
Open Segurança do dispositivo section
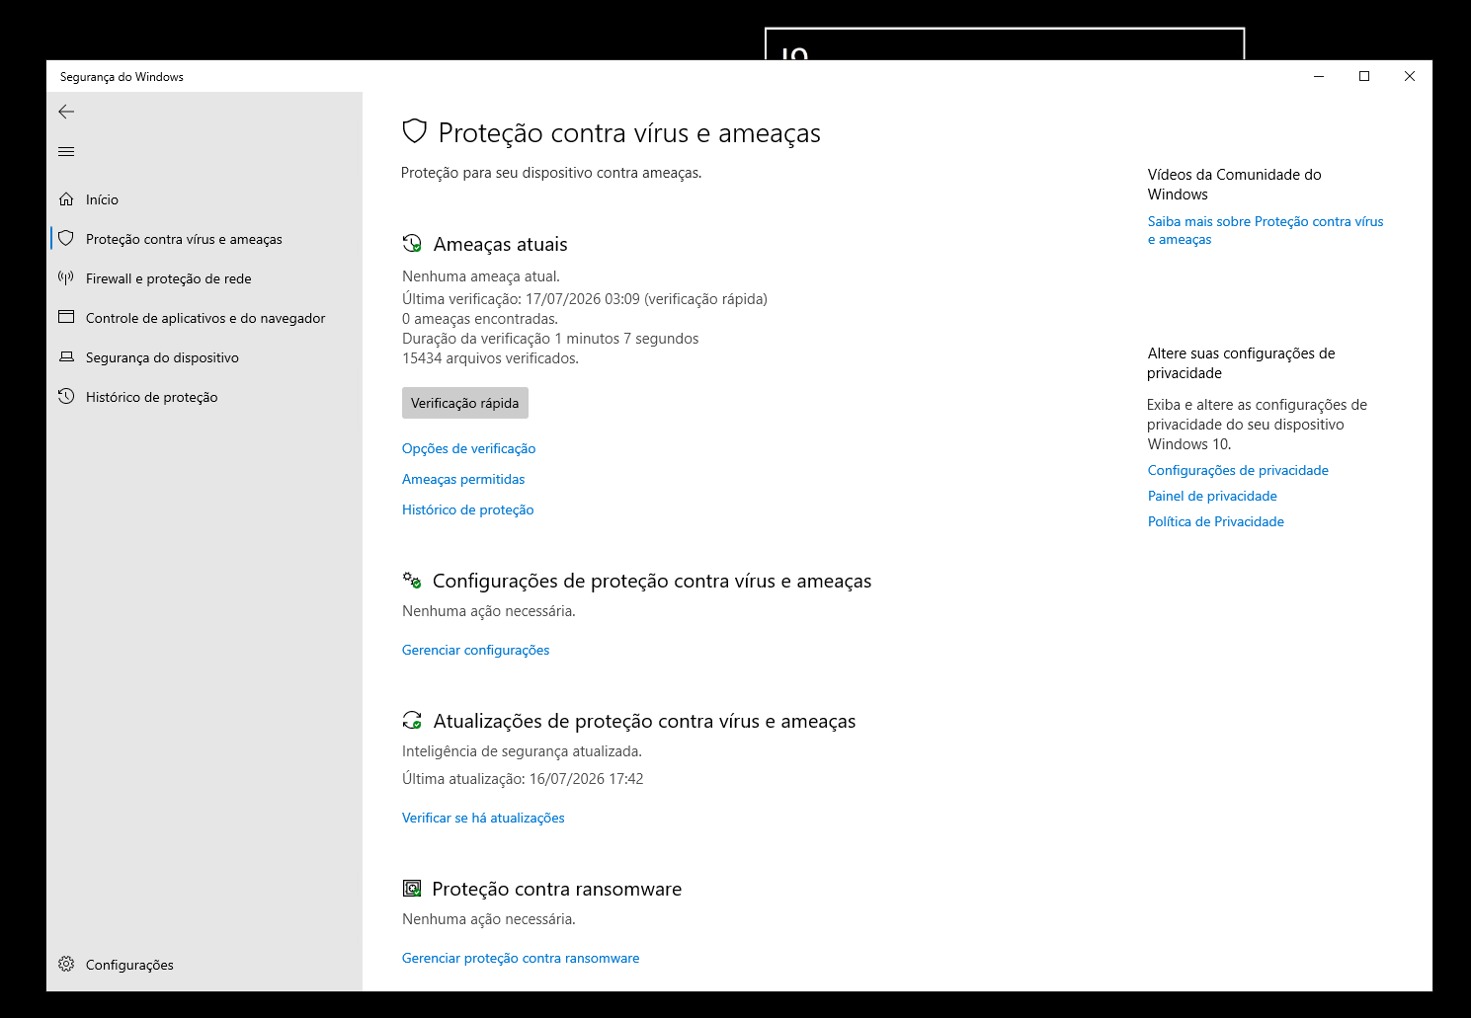coord(204,357)
